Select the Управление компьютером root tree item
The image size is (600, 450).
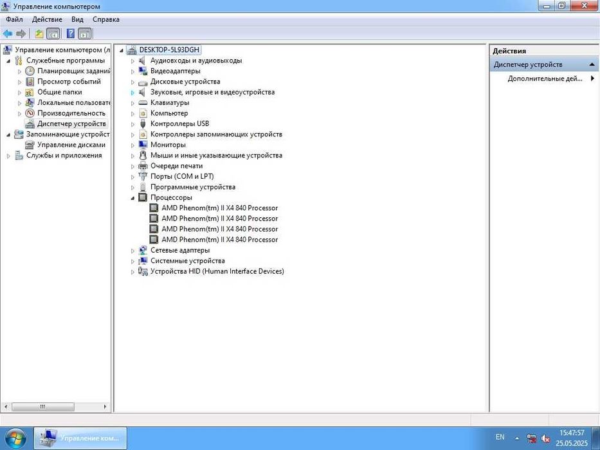[x=62, y=50]
